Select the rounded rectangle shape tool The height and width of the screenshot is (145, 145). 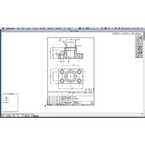(137, 45)
